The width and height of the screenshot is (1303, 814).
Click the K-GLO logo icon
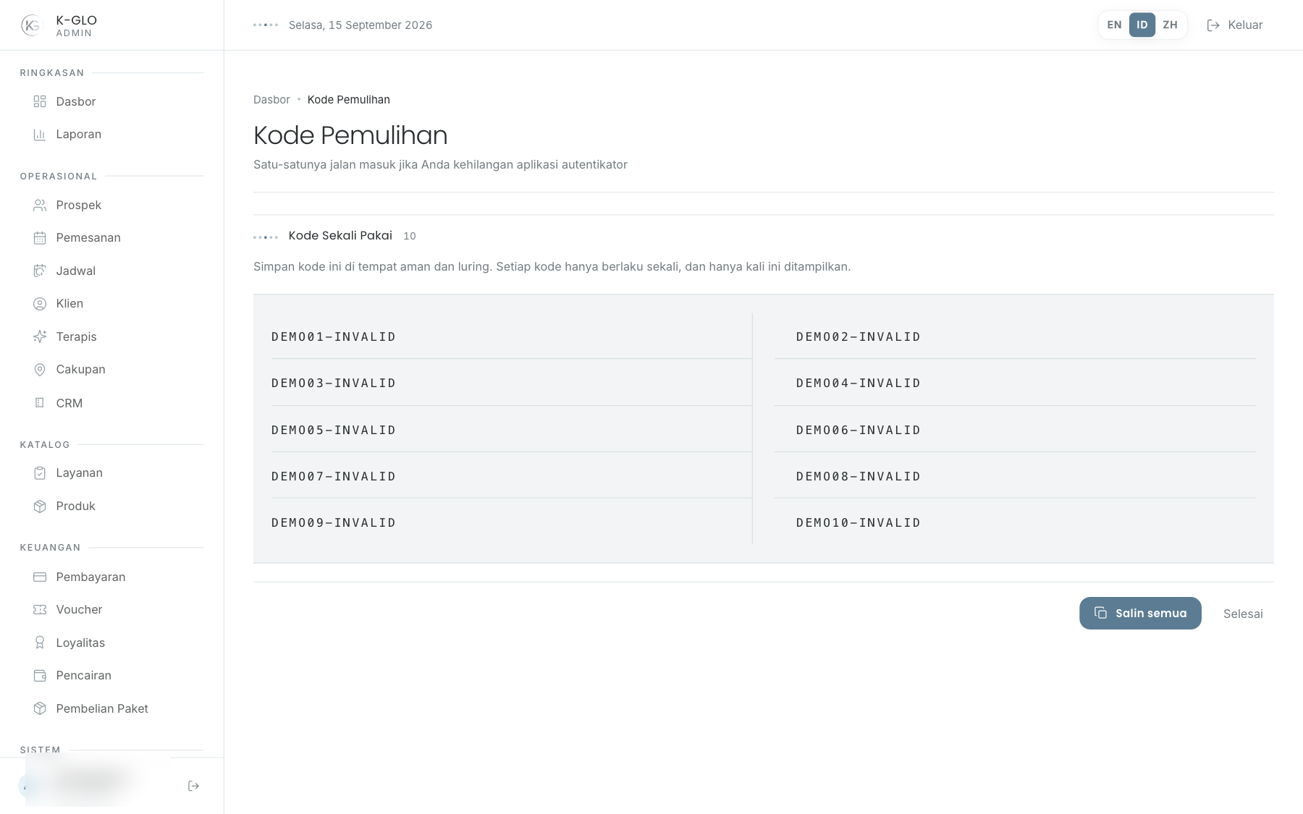coord(32,25)
